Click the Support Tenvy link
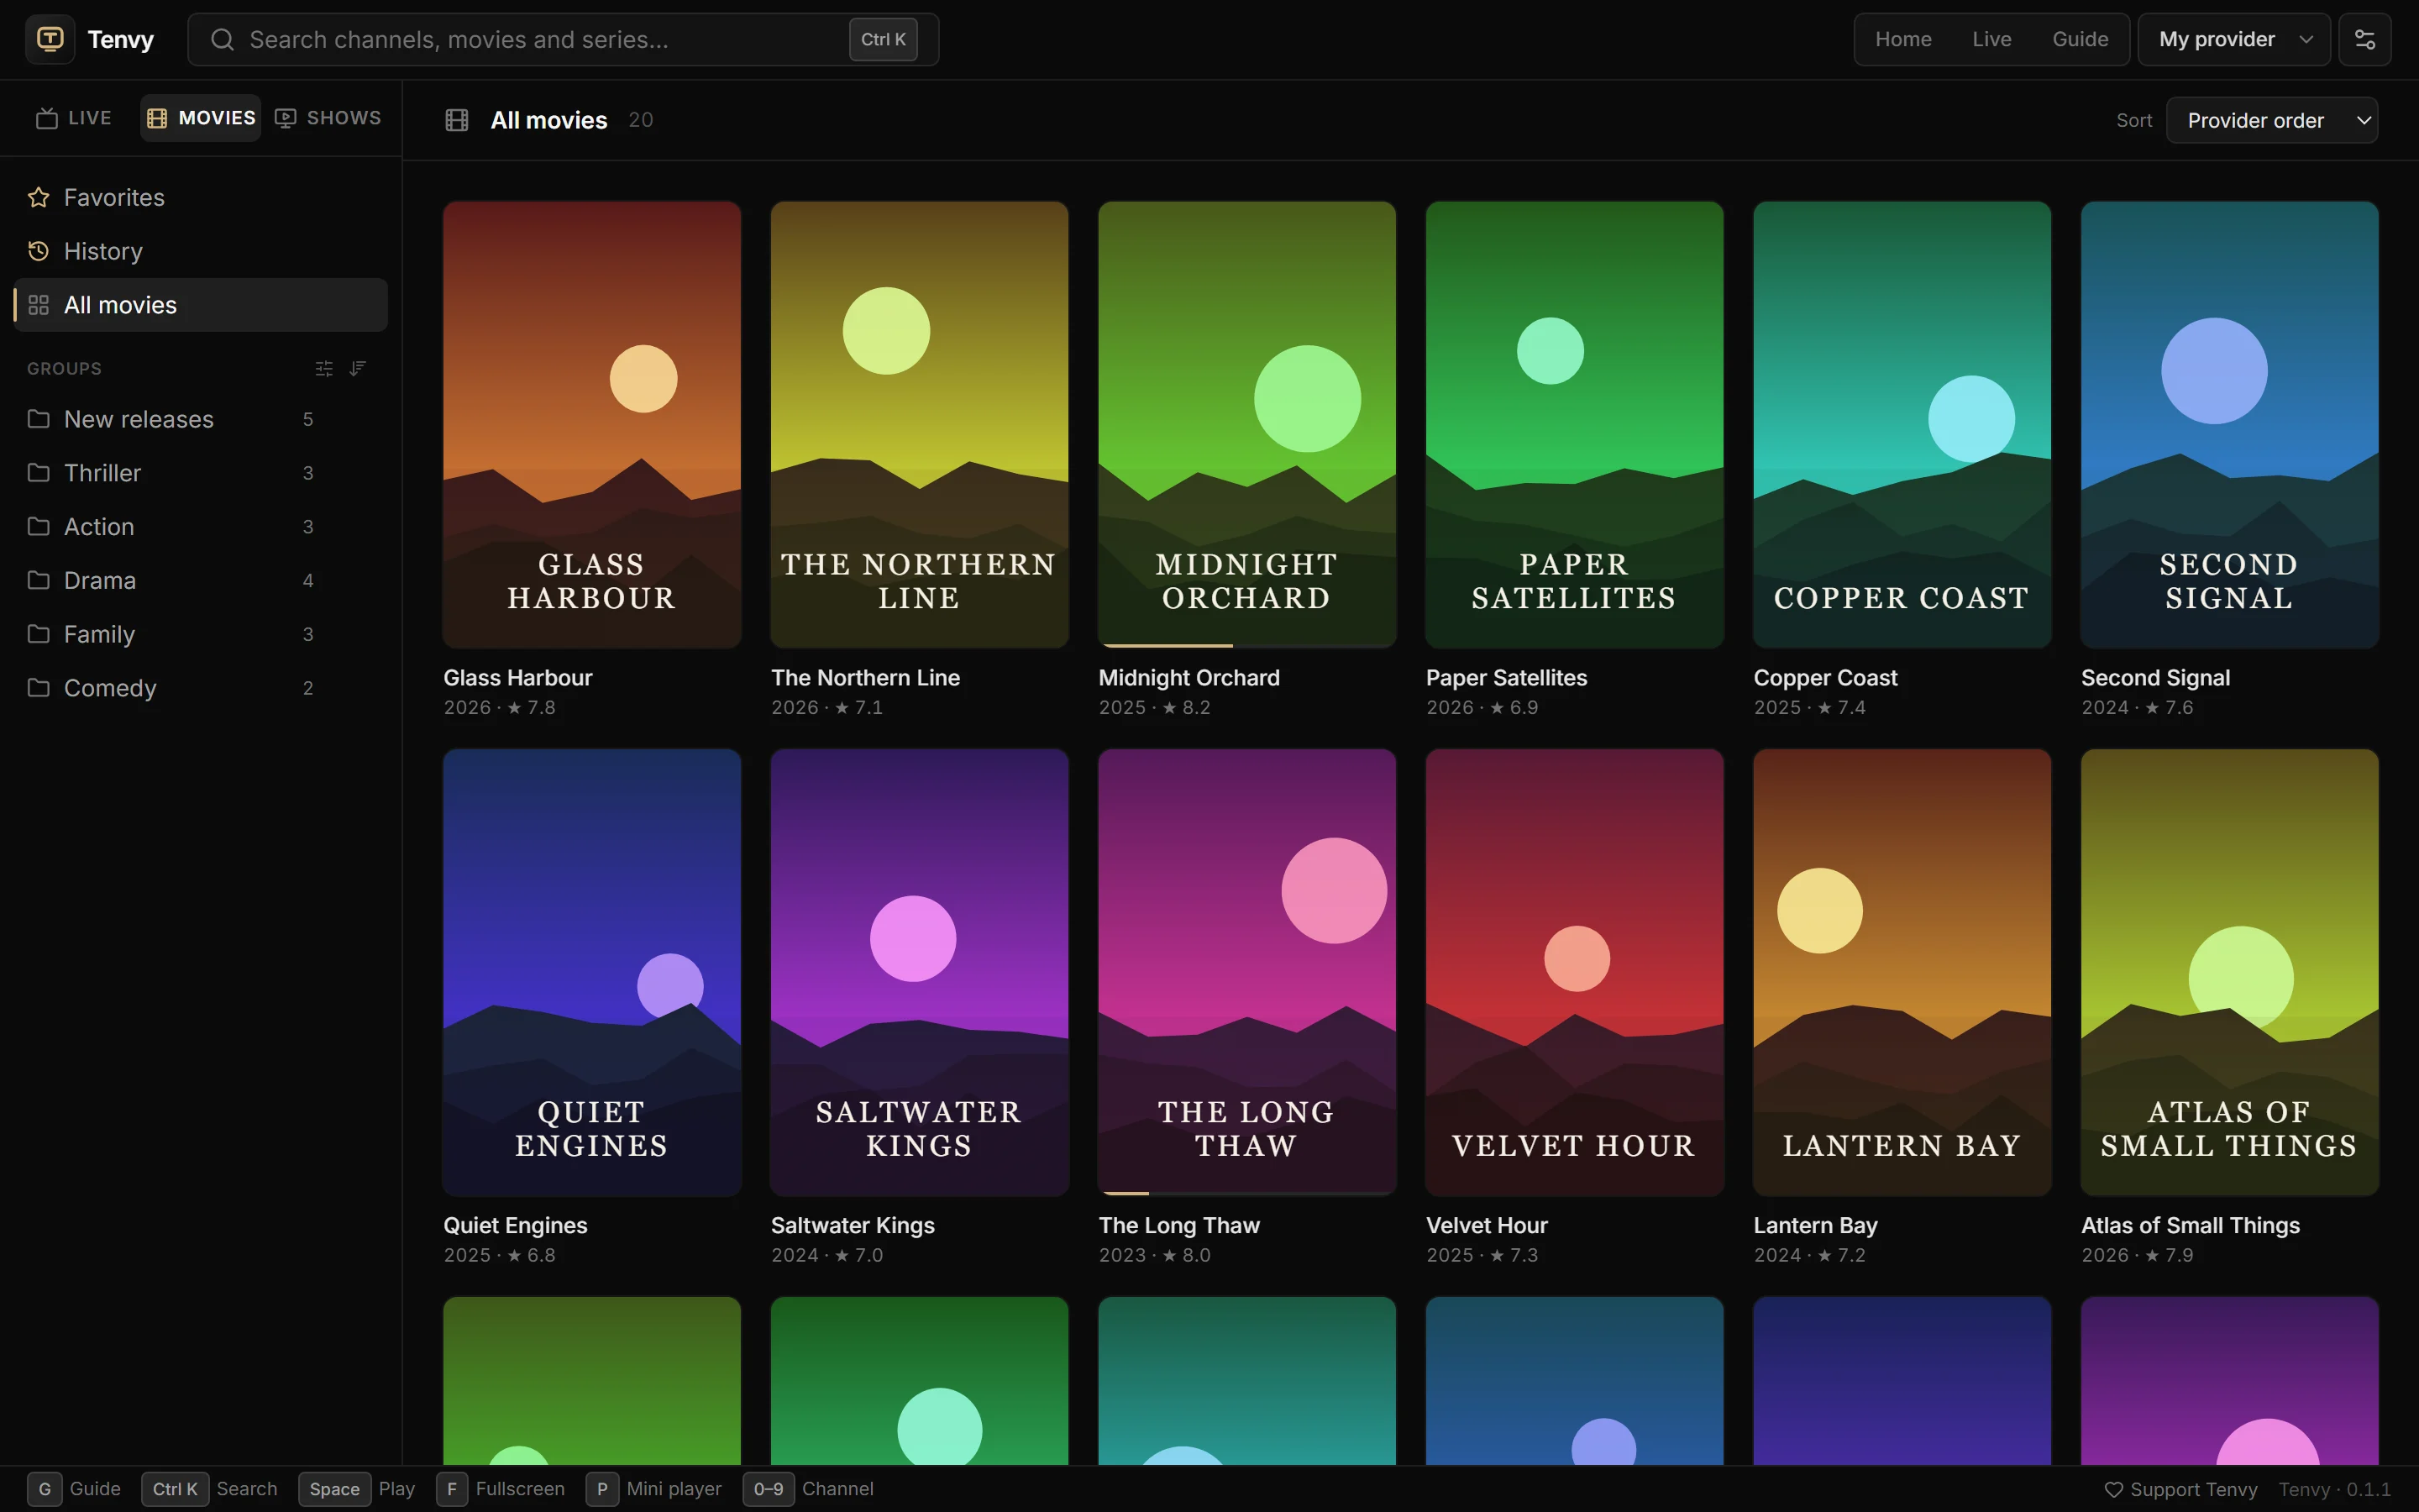Viewport: 2419px width, 1512px height. 2181,1490
